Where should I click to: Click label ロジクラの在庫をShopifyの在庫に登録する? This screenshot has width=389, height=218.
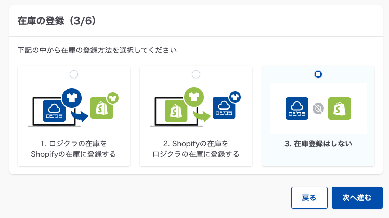coord(74,148)
